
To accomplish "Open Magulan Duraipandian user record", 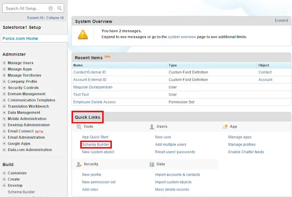I will click(93, 87).
